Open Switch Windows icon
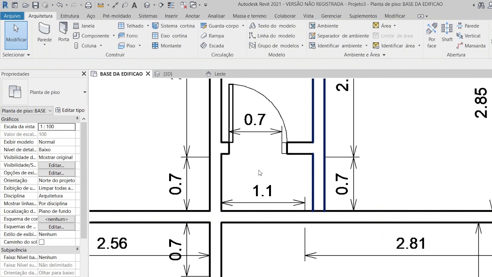 pos(193,5)
